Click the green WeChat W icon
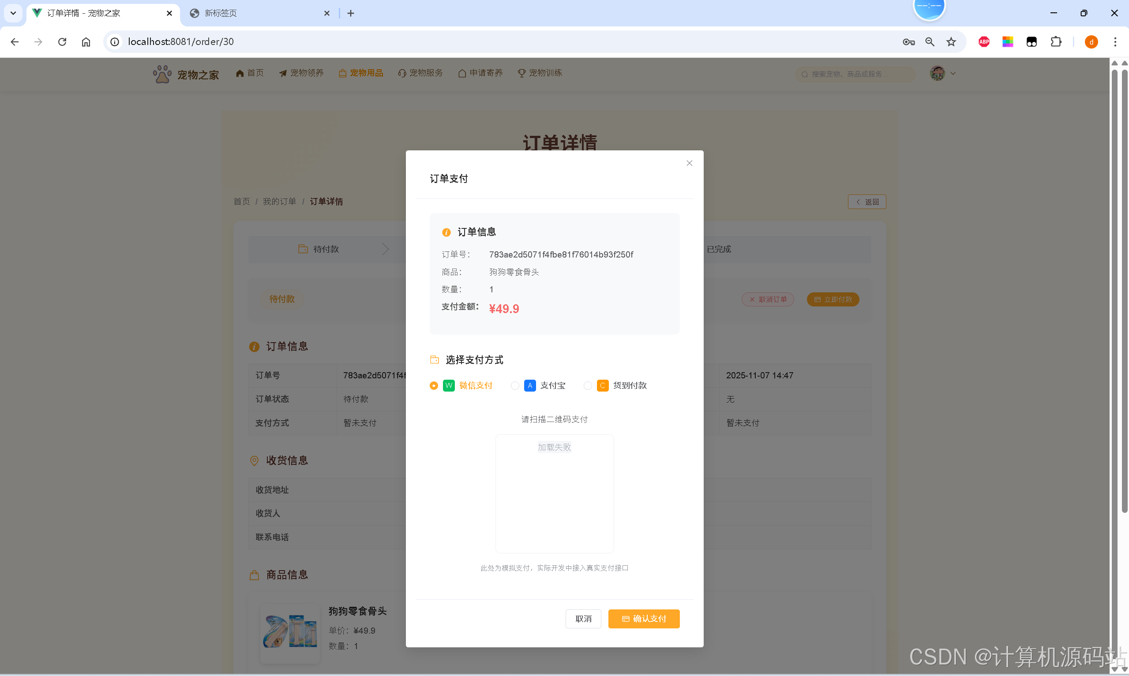 click(449, 385)
